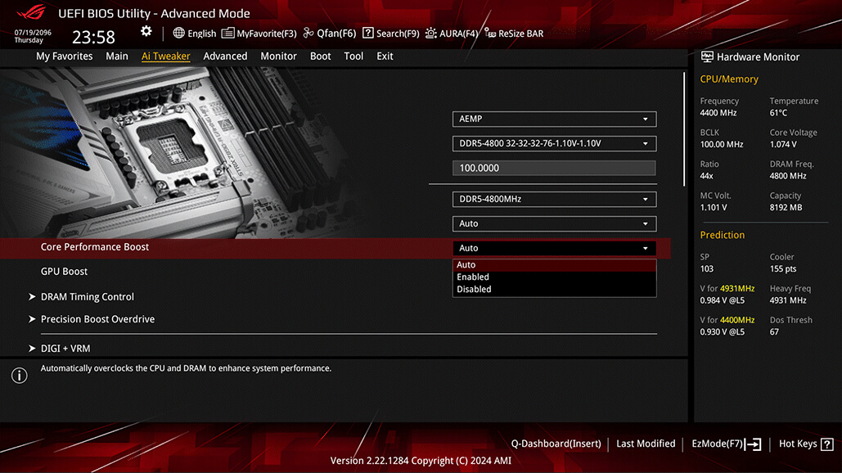
Task: Switch to the Advanced tab
Action: coord(225,56)
